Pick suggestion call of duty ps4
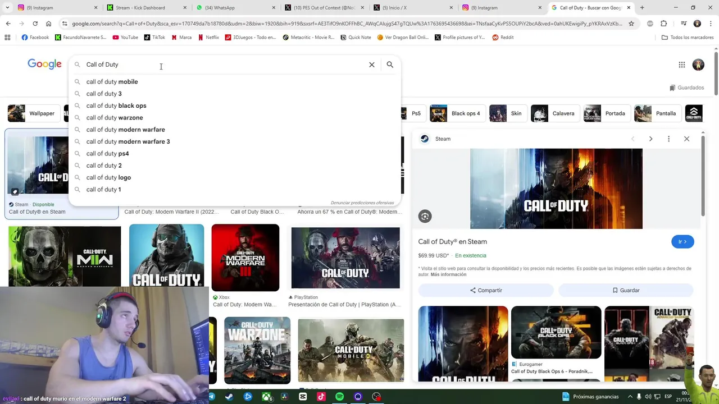Screen dimensions: 719x404 coord(235,154)
